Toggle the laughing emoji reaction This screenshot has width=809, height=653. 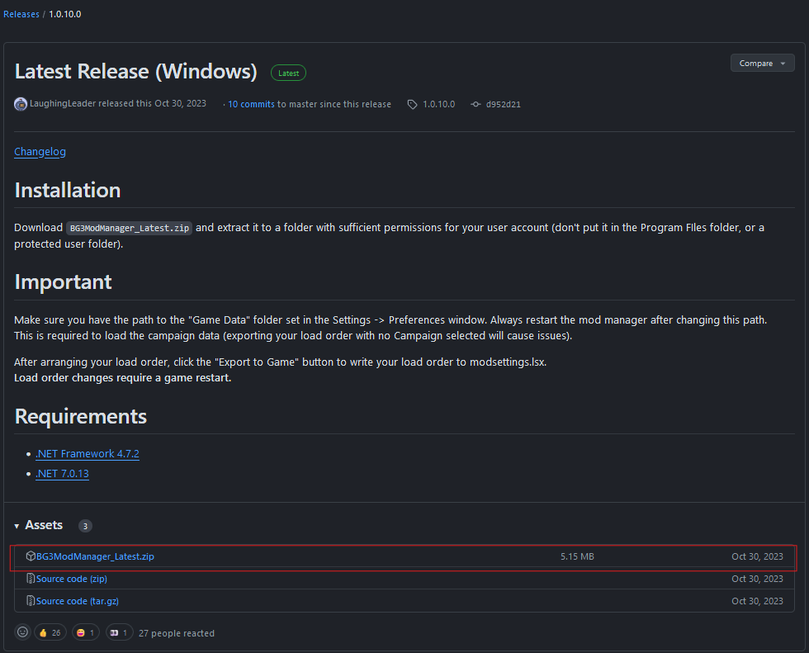(83, 632)
